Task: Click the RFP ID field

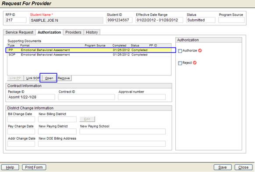Action: [16, 20]
